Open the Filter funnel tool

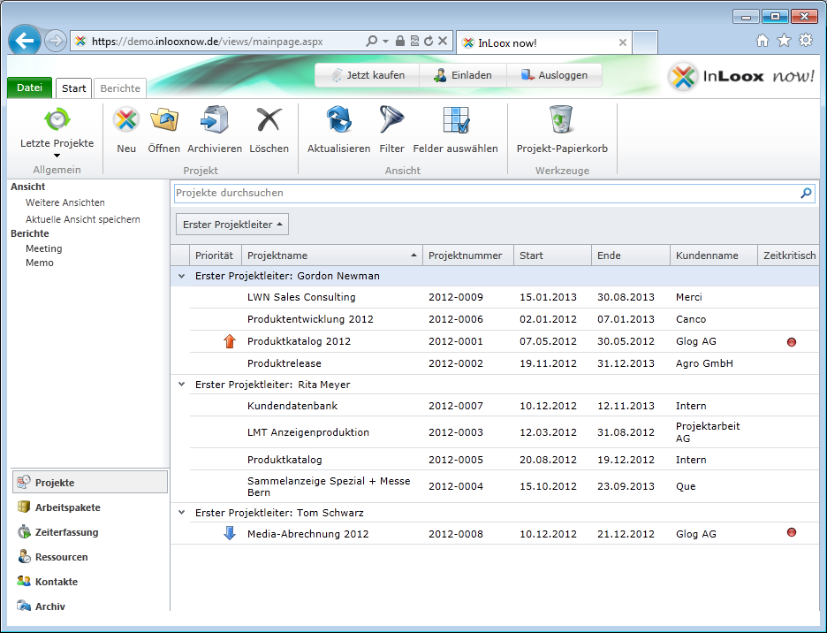(392, 120)
